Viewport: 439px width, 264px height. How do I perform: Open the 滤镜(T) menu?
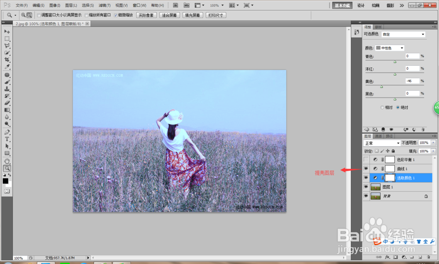(104, 5)
